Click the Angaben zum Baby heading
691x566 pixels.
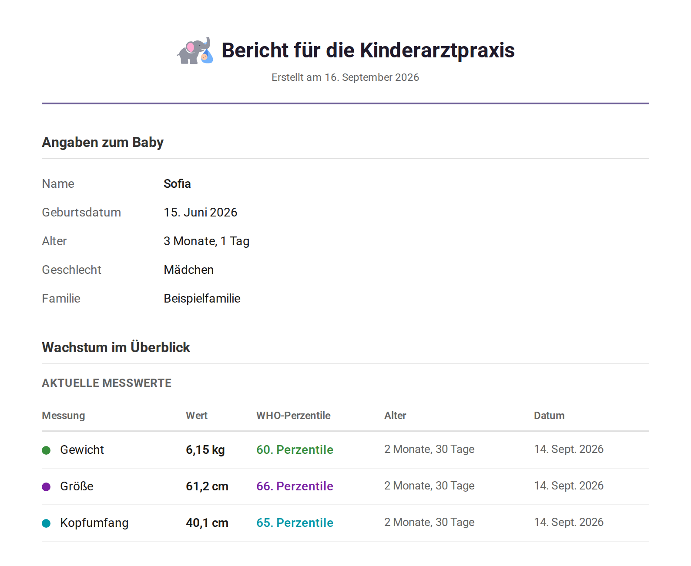[x=103, y=142]
